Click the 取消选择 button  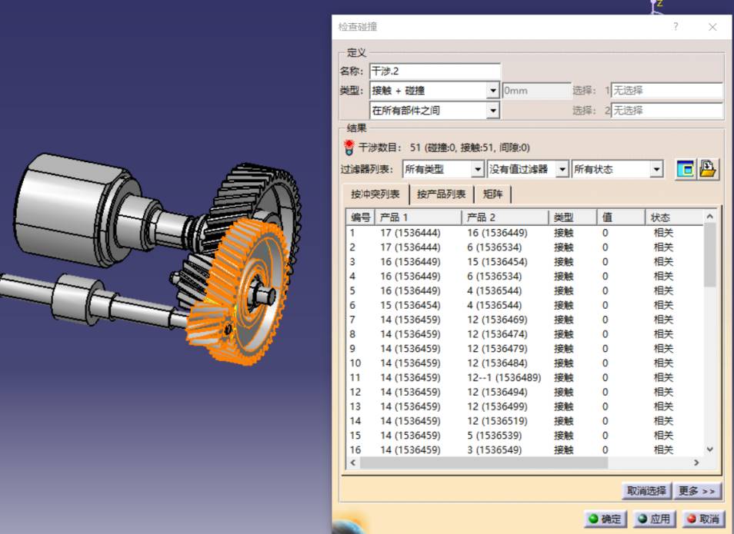pyautogui.click(x=646, y=490)
